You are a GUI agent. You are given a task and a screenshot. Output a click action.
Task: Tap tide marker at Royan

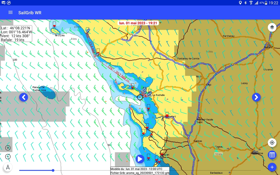coord(162,153)
